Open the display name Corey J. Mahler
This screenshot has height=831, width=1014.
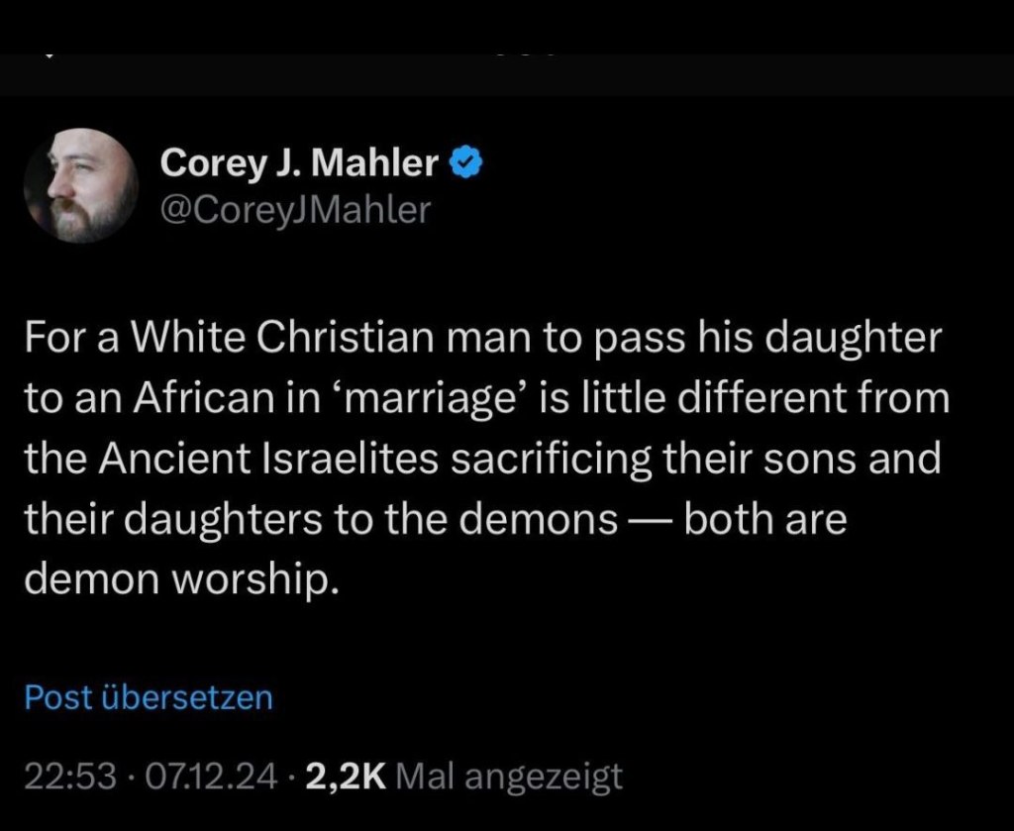[x=299, y=163]
